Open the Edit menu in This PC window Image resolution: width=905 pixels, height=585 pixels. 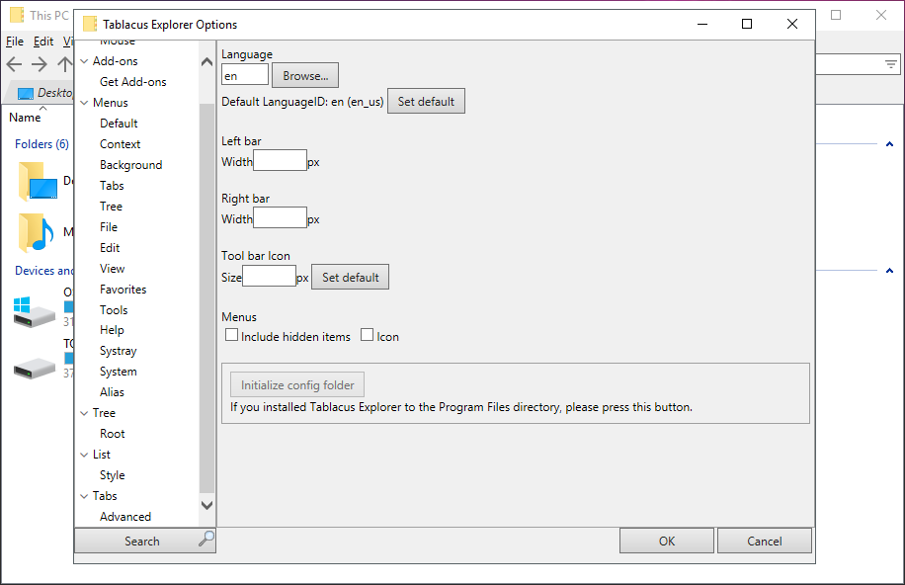(43, 42)
